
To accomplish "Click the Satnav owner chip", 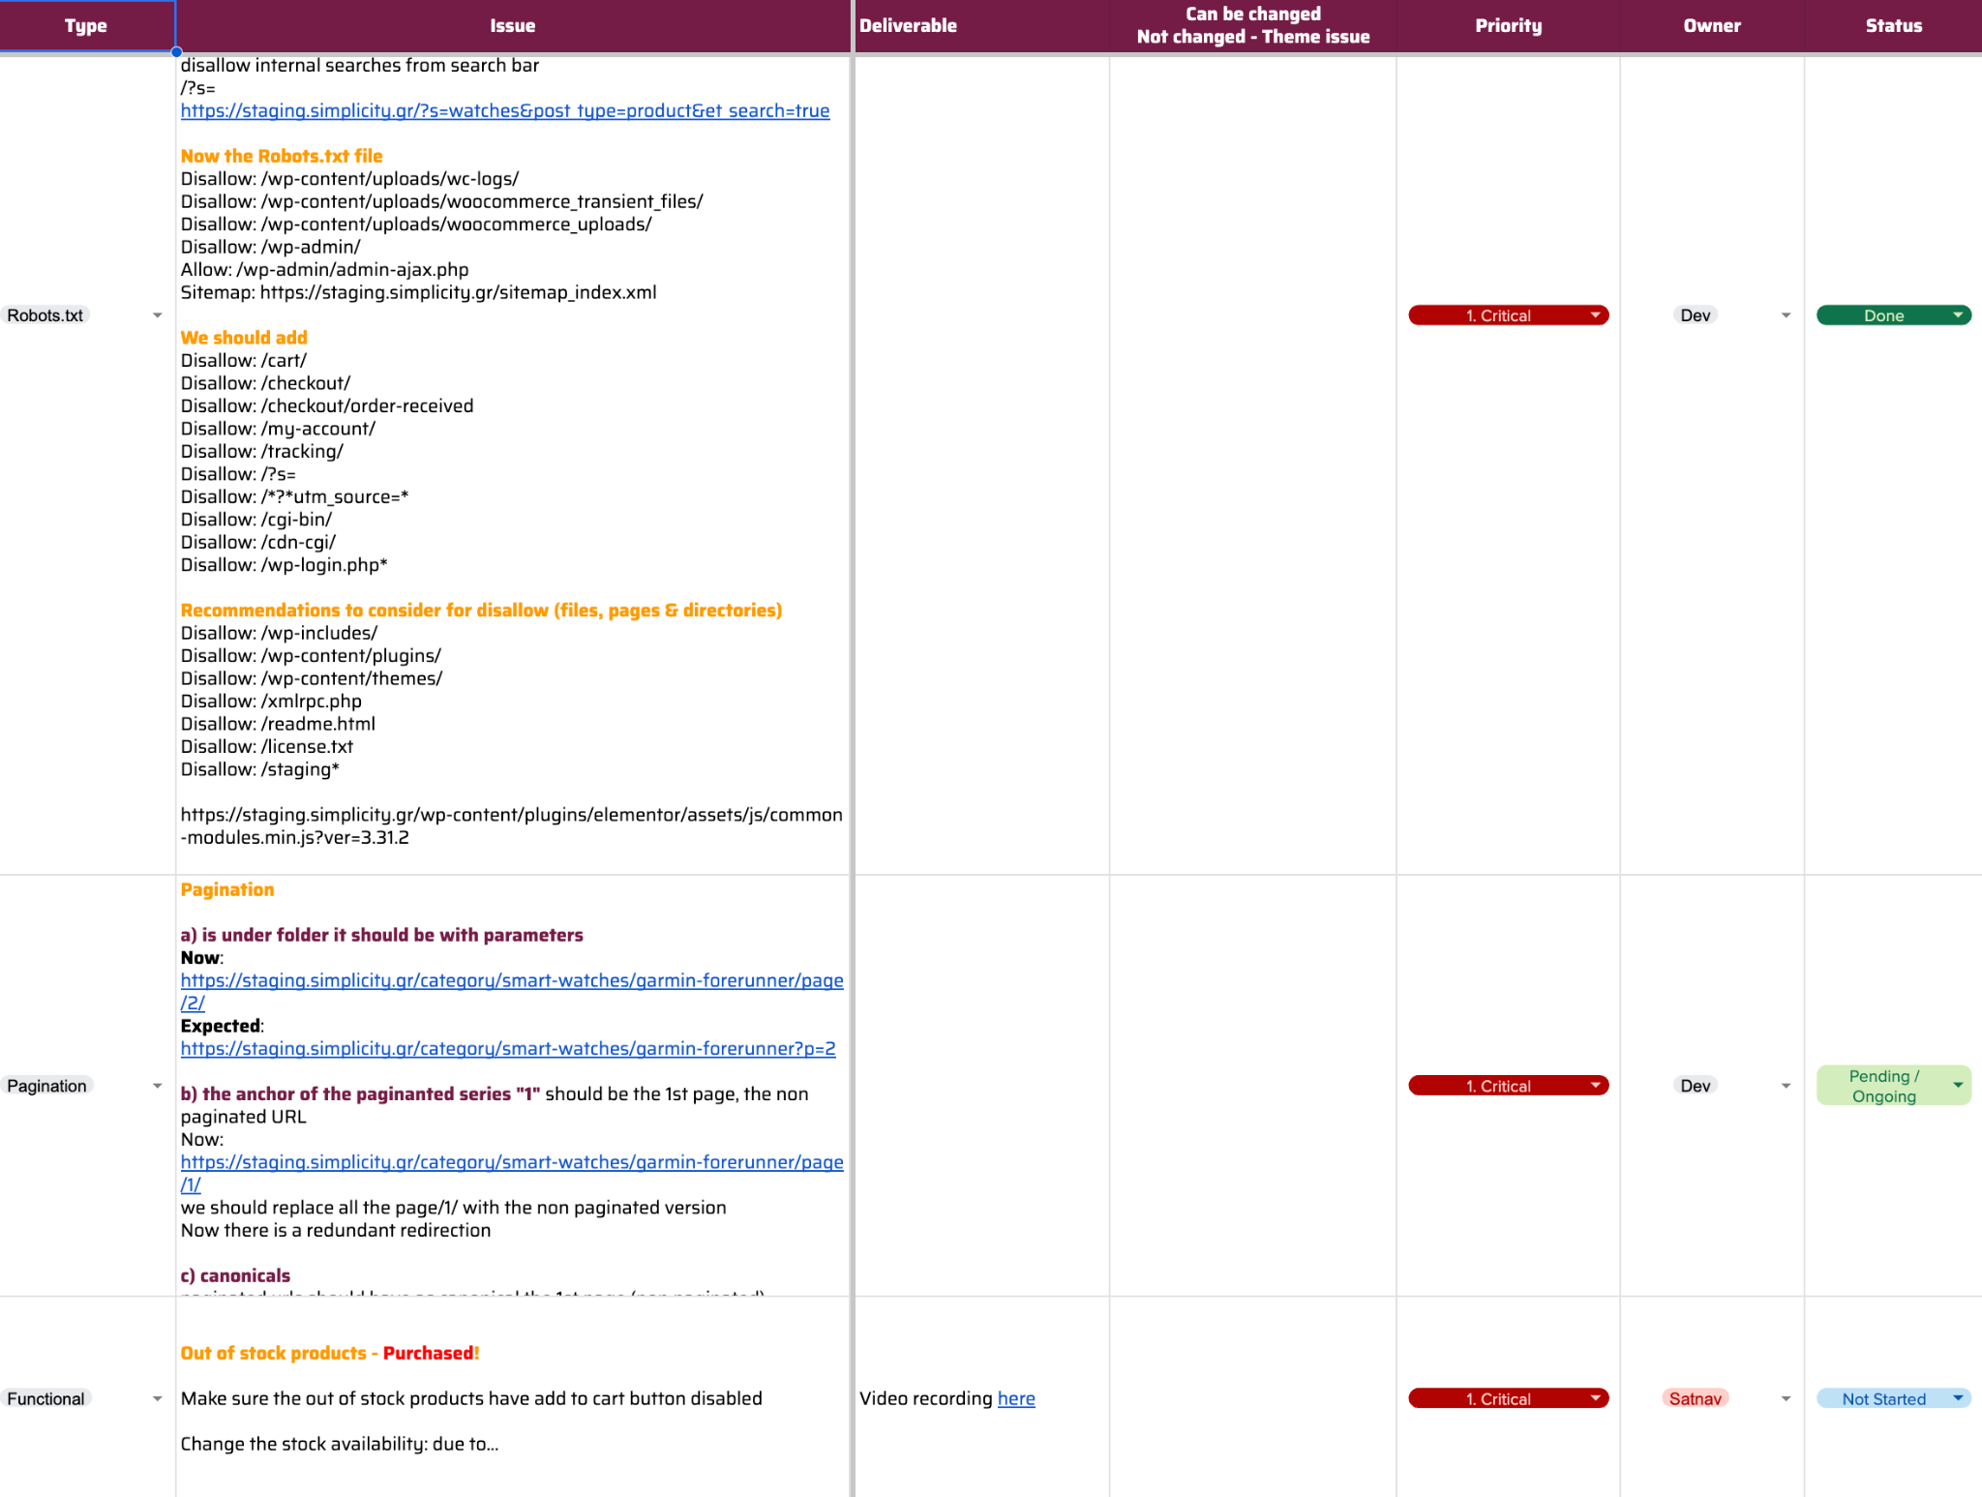I will (1695, 1398).
